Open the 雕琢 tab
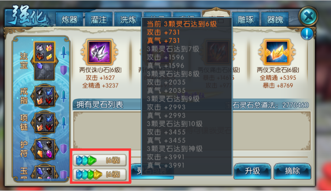 point(245,20)
